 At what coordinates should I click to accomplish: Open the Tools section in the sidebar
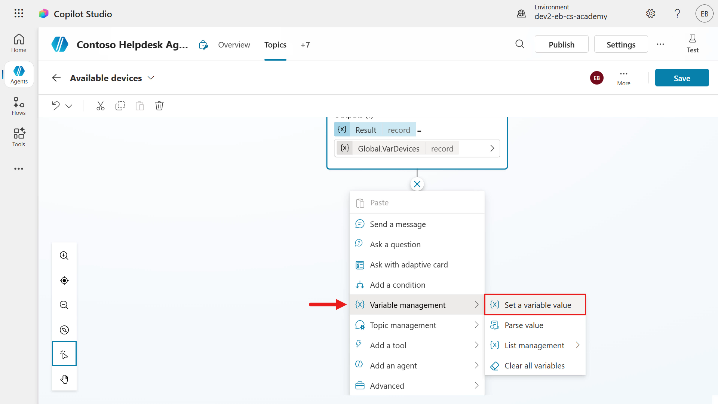click(x=19, y=137)
